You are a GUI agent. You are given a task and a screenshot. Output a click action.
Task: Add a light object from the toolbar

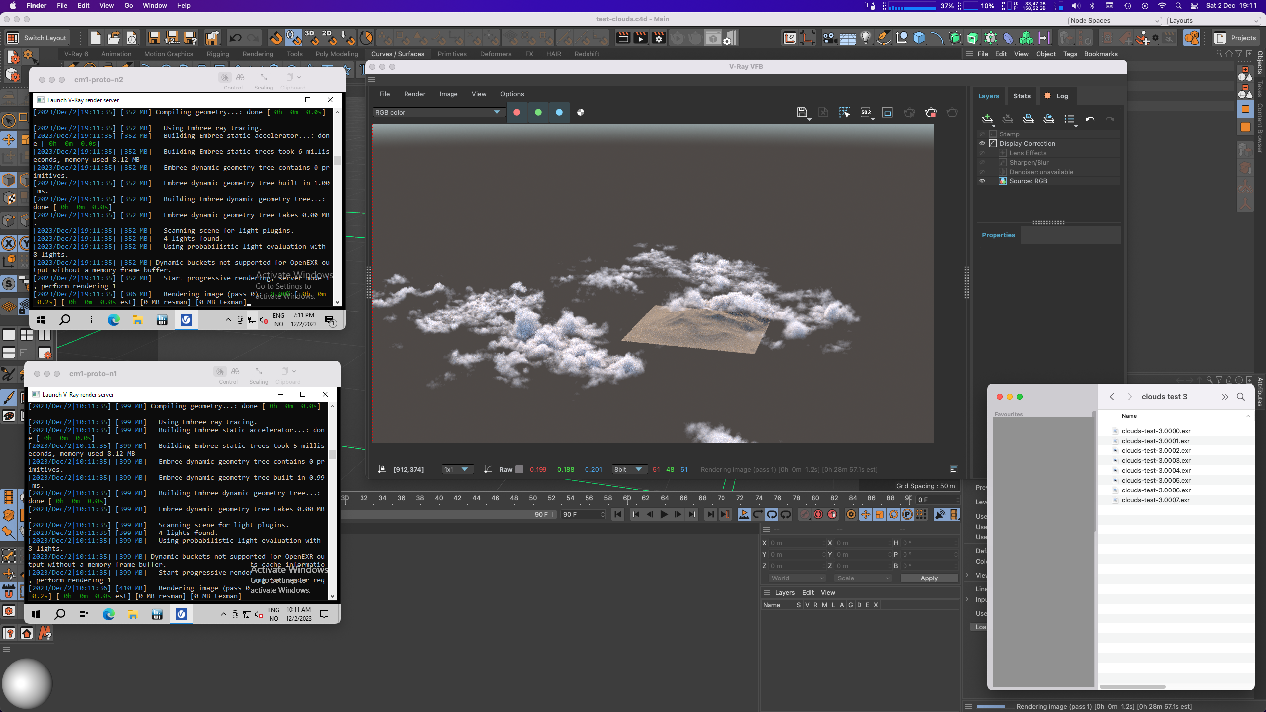point(865,38)
